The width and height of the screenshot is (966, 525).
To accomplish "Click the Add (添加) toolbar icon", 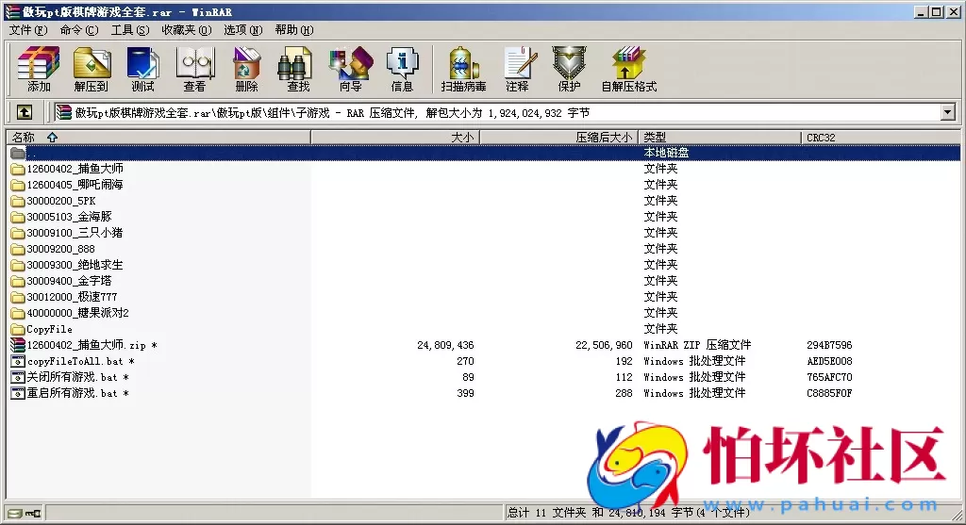I will (39, 69).
